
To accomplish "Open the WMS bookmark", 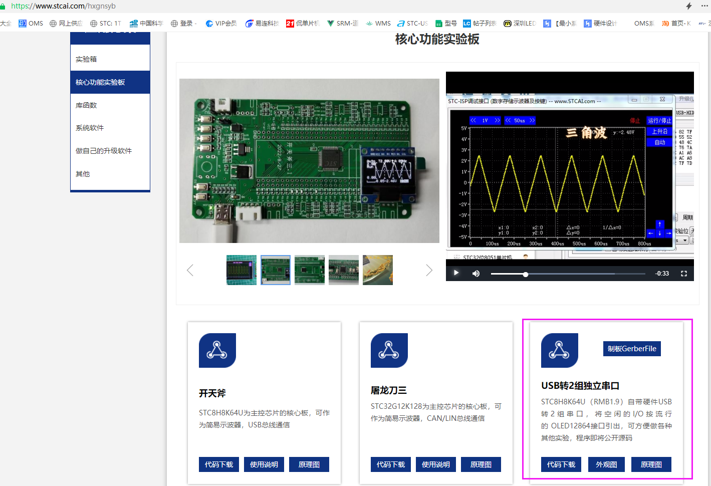I will pyautogui.click(x=378, y=24).
